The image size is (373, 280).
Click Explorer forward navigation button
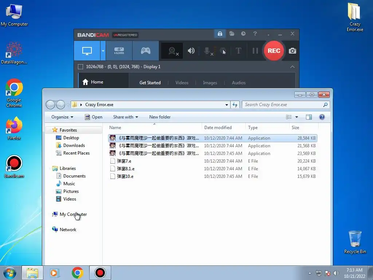(x=60, y=105)
